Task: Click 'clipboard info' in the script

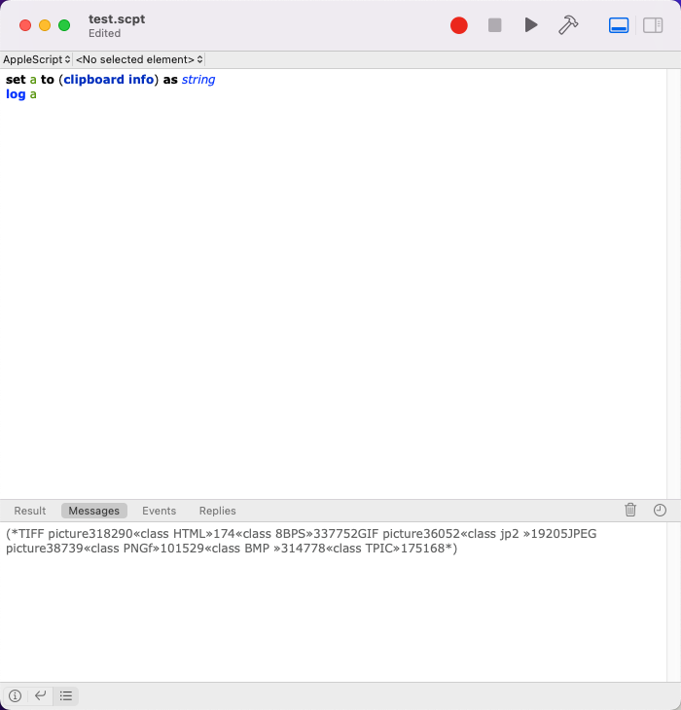Action: click(108, 79)
